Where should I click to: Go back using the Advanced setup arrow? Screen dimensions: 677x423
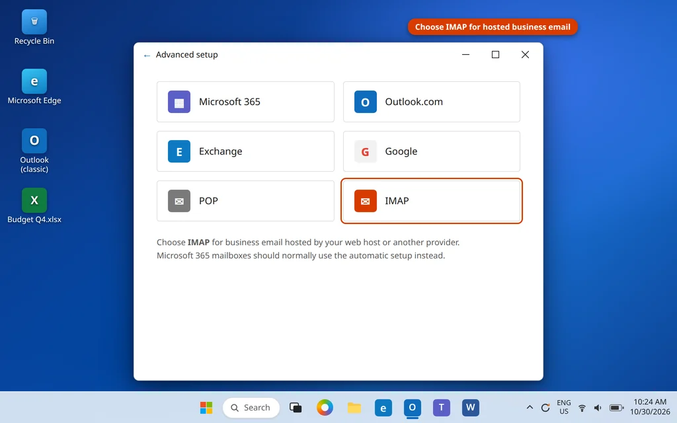coord(147,56)
